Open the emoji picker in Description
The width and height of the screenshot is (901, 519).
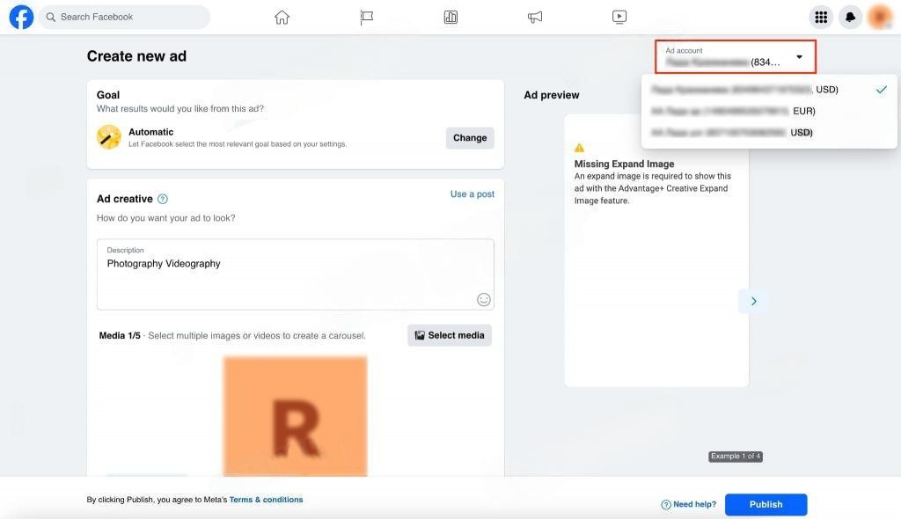coord(484,299)
